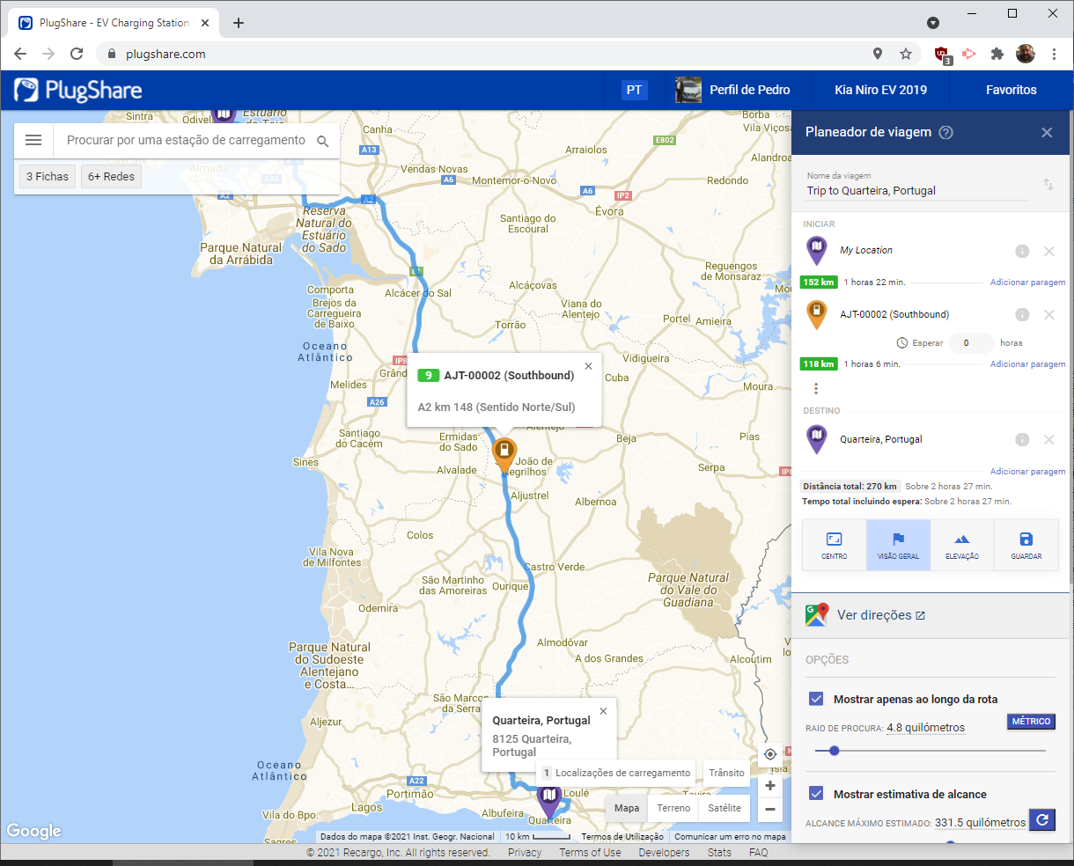
Task: Uncheck Mostrar apenas ao longo da rota
Action: pos(815,699)
